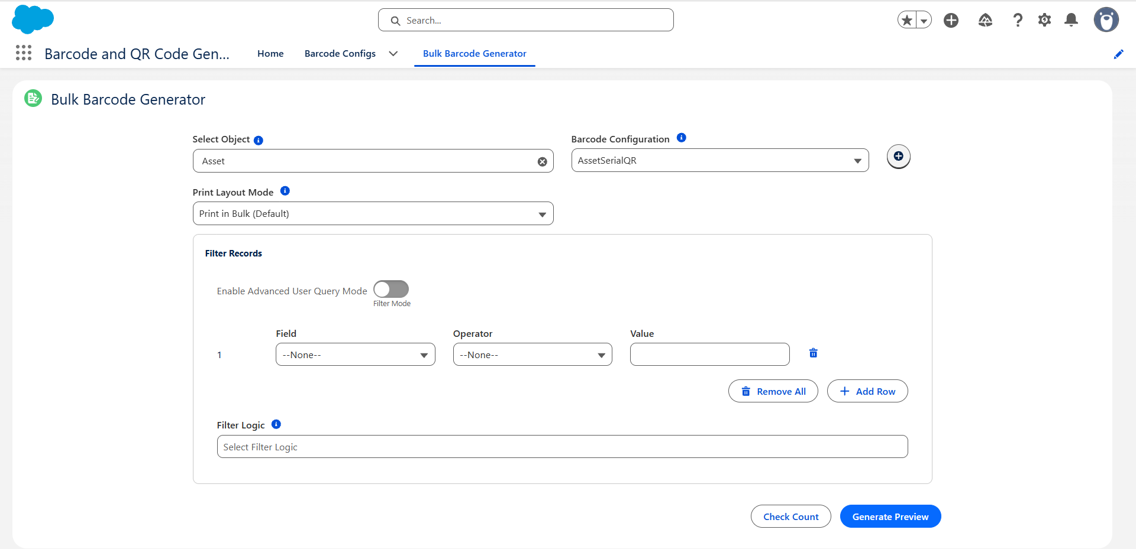Click the Select Object input field
Viewport: 1136px width, 549px height.
pyautogui.click(x=373, y=161)
